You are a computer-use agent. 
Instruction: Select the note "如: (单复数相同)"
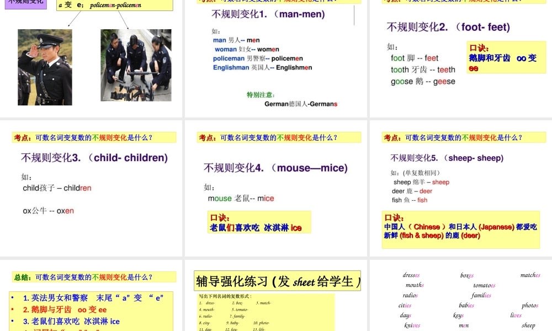click(416, 173)
